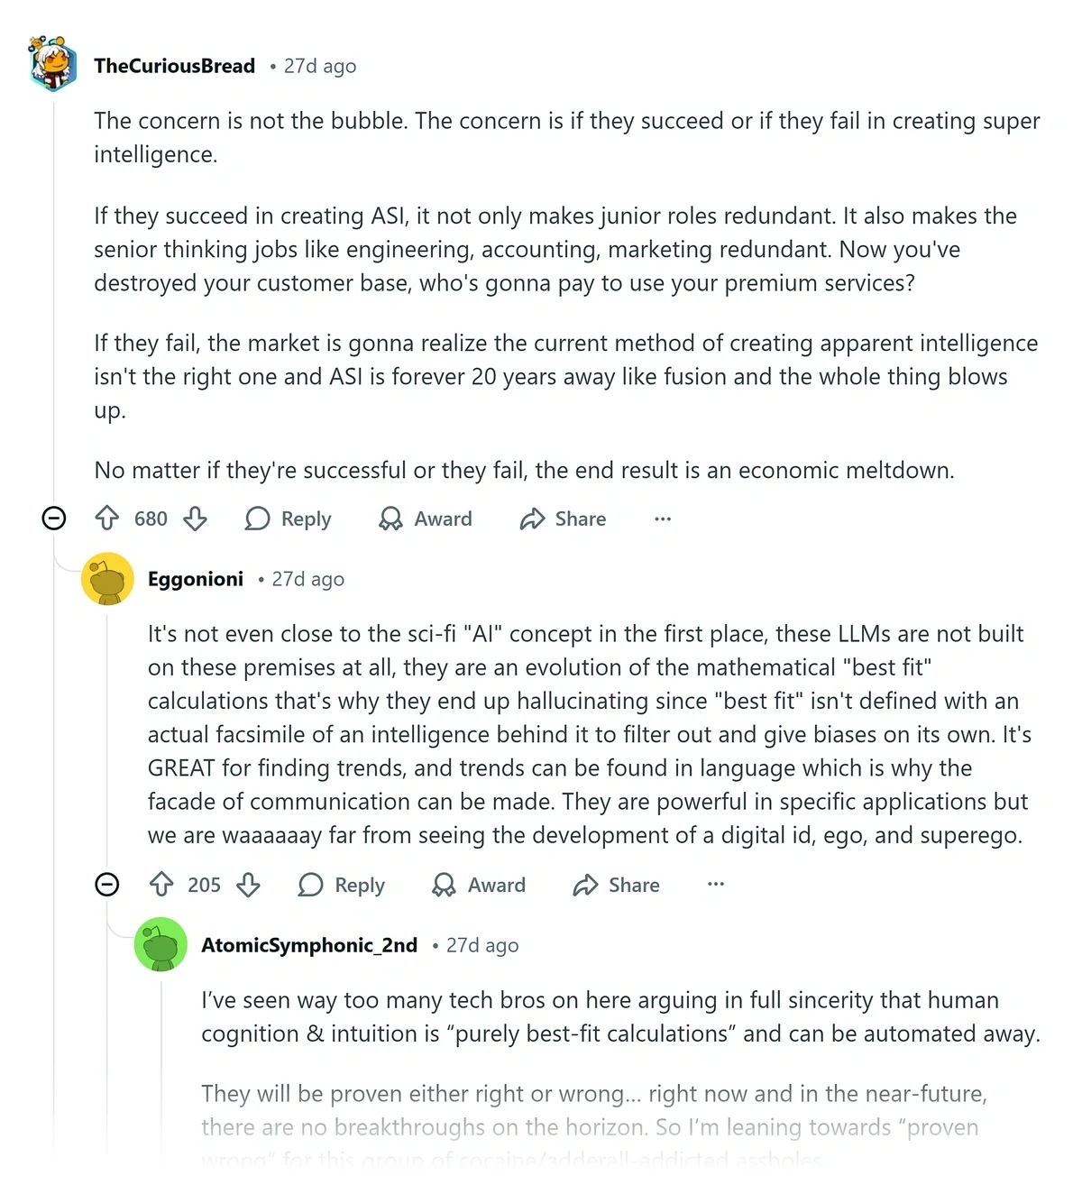This screenshot has height=1194, width=1082.
Task: Share Eggonioni's comment
Action: point(614,885)
